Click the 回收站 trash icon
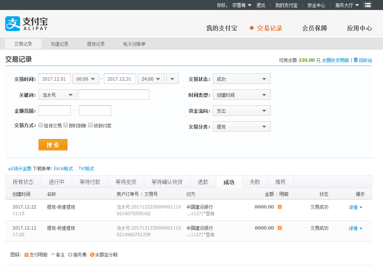Viewport: 383px width, 275px height. click(x=356, y=60)
